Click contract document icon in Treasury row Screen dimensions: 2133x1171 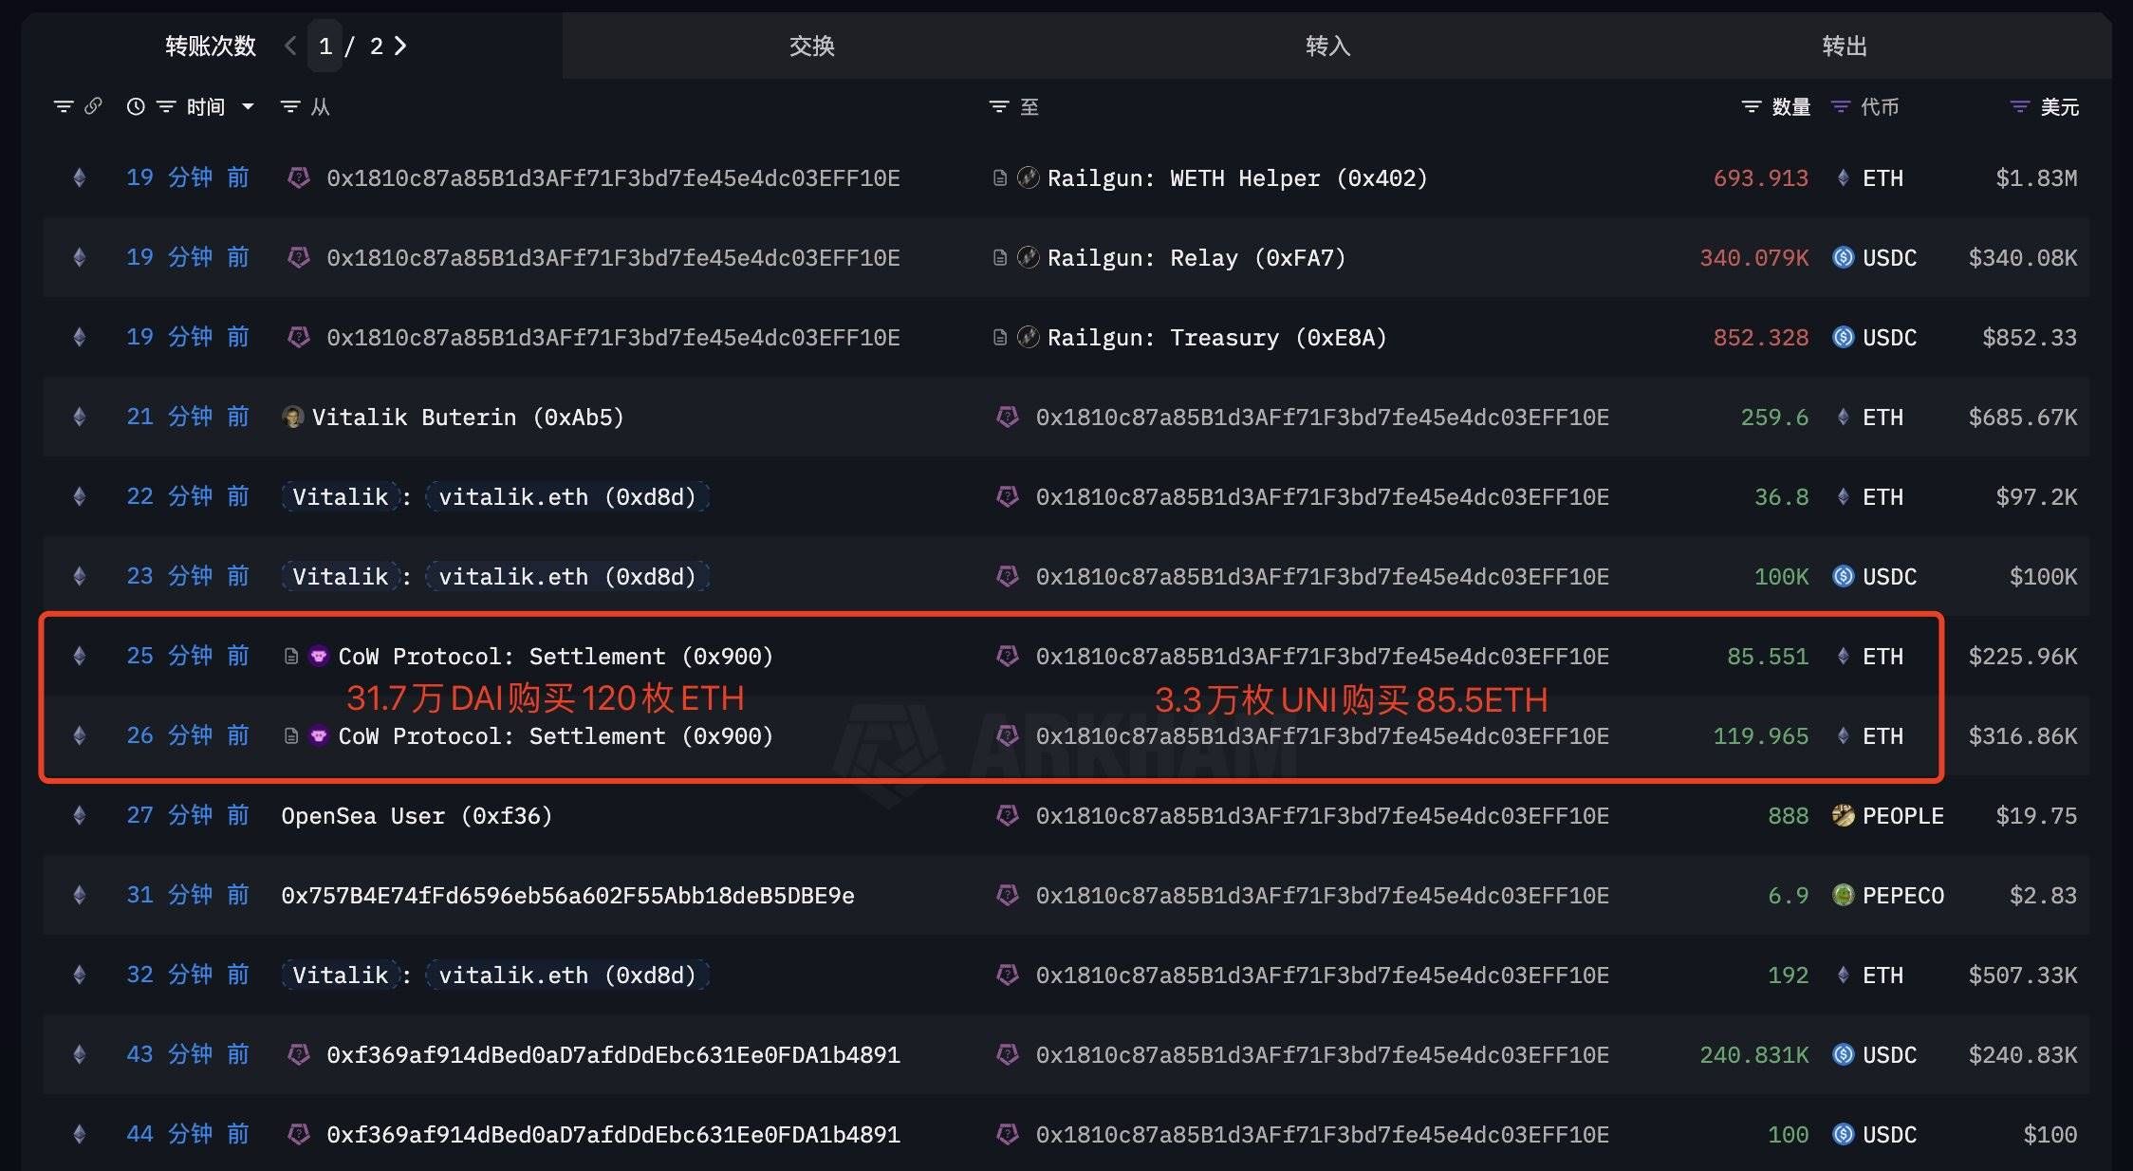(x=999, y=337)
